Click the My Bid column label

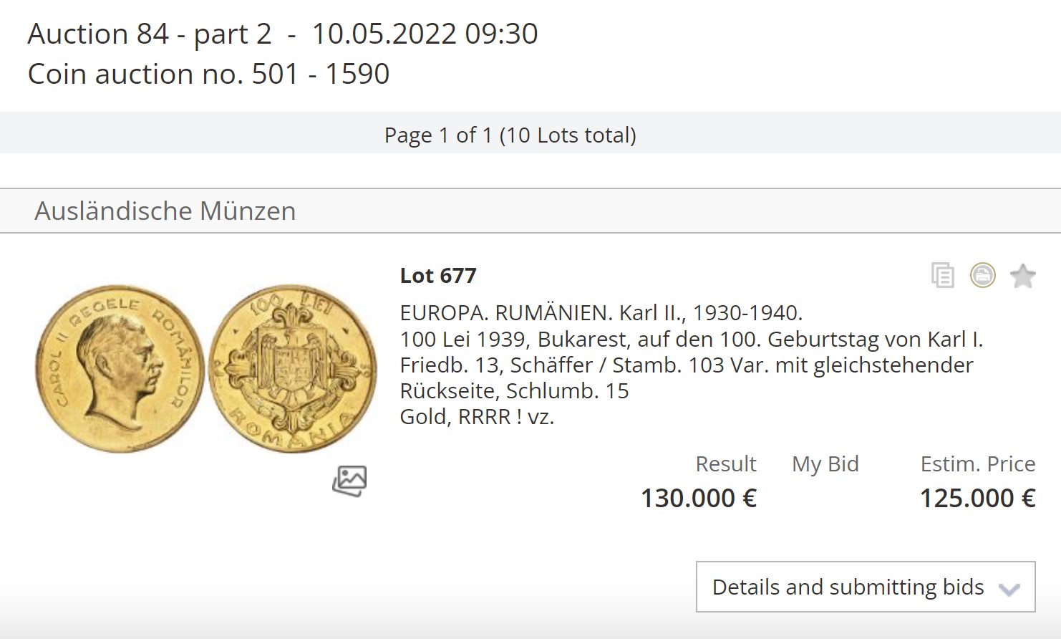[825, 464]
